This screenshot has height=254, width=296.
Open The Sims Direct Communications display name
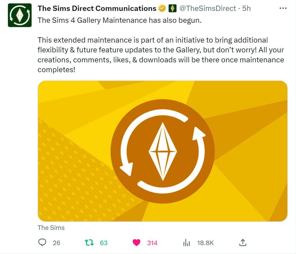(x=97, y=9)
